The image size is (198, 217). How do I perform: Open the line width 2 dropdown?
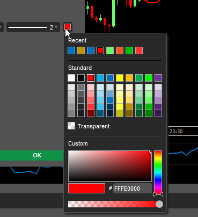(x=33, y=27)
